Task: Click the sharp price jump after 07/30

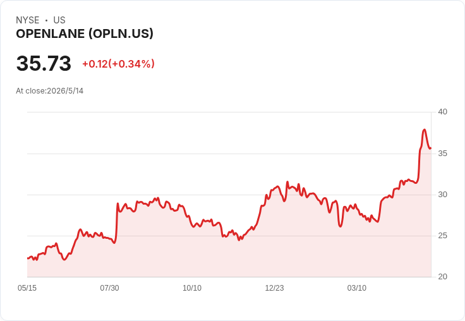Action: point(117,222)
